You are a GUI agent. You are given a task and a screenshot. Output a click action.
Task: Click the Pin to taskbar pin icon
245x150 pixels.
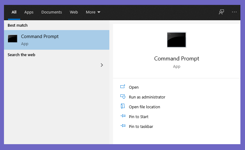pos(123,126)
